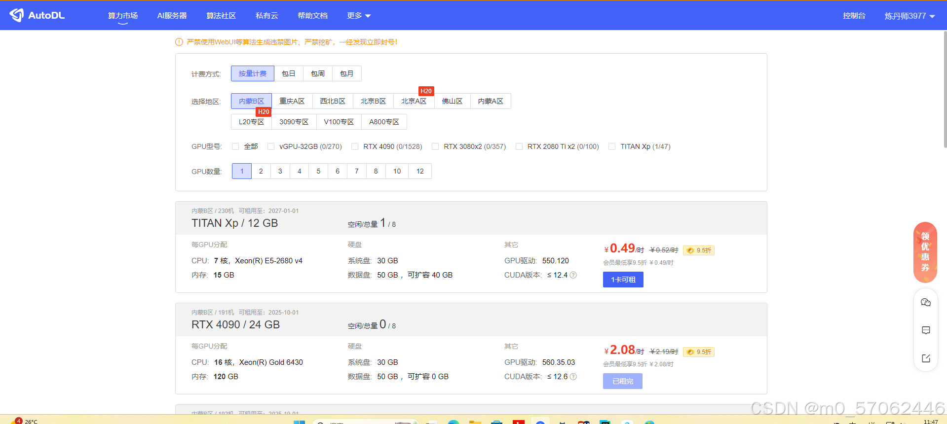Click the page vertical scrollbar
The image size is (947, 424).
pos(945,89)
